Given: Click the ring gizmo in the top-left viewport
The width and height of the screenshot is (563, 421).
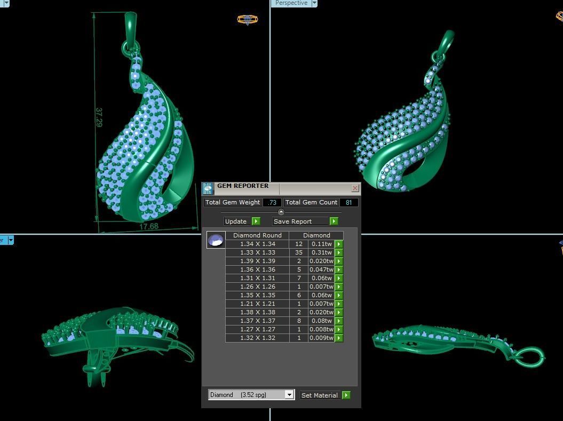Looking at the screenshot, I should (x=247, y=19).
